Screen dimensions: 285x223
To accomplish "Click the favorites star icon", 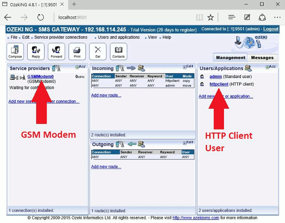I will [211, 17].
